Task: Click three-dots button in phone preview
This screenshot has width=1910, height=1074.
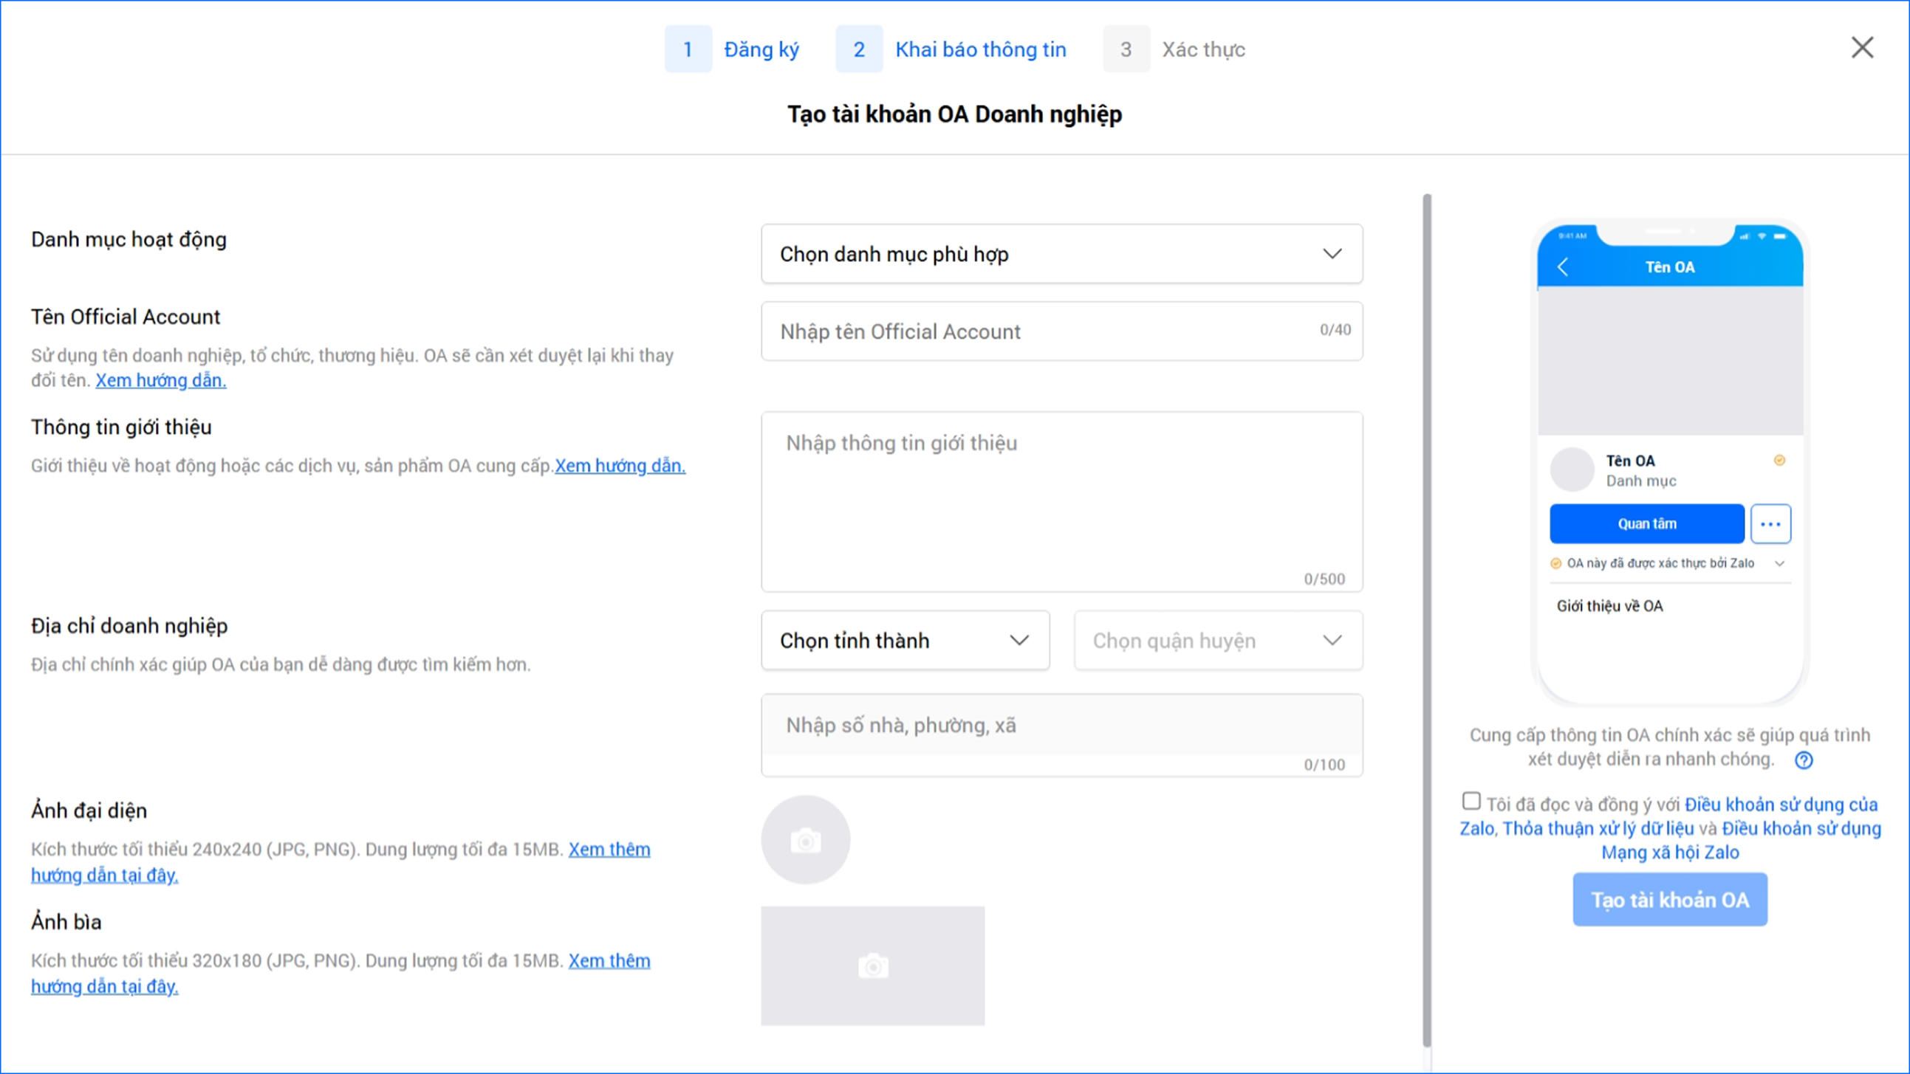Action: click(x=1770, y=524)
